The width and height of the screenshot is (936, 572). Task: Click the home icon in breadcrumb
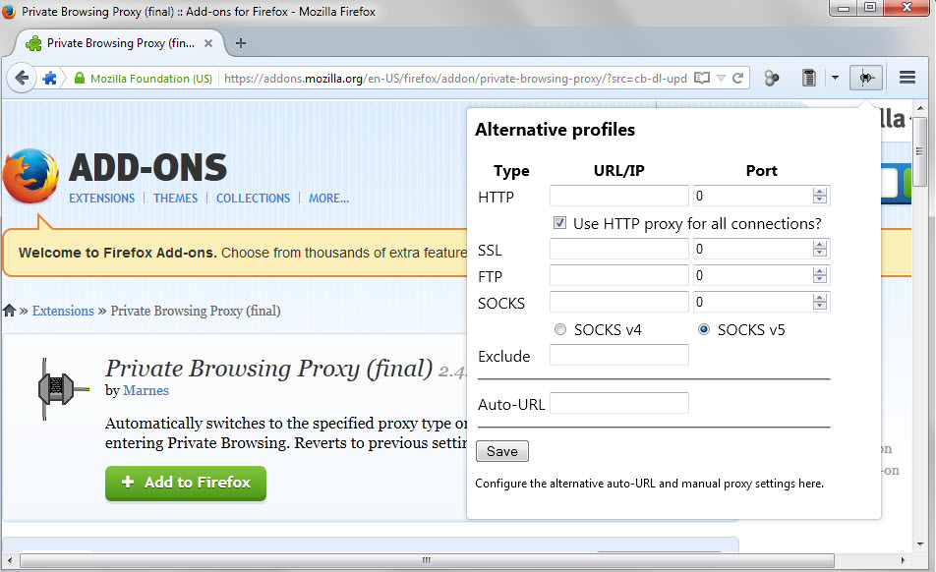(9, 311)
